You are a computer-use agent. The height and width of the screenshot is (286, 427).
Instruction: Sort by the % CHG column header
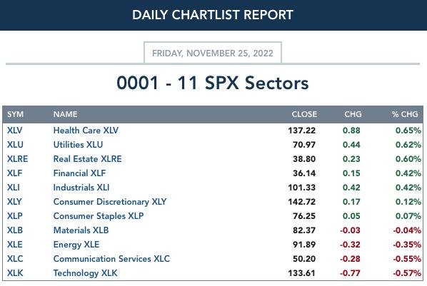tap(405, 114)
